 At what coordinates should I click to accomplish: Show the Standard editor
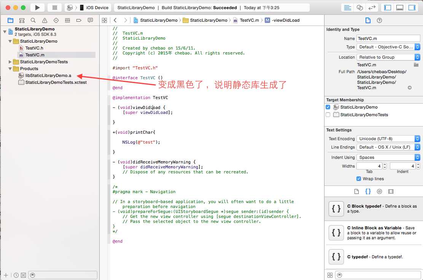[347, 8]
